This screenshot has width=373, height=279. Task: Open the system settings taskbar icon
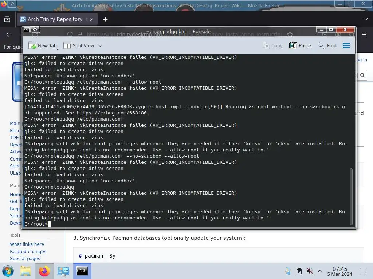point(63,271)
